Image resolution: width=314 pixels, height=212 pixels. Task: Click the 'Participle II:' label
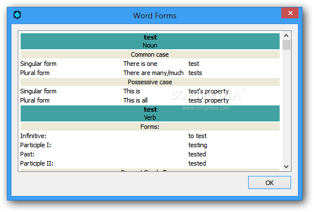37,163
